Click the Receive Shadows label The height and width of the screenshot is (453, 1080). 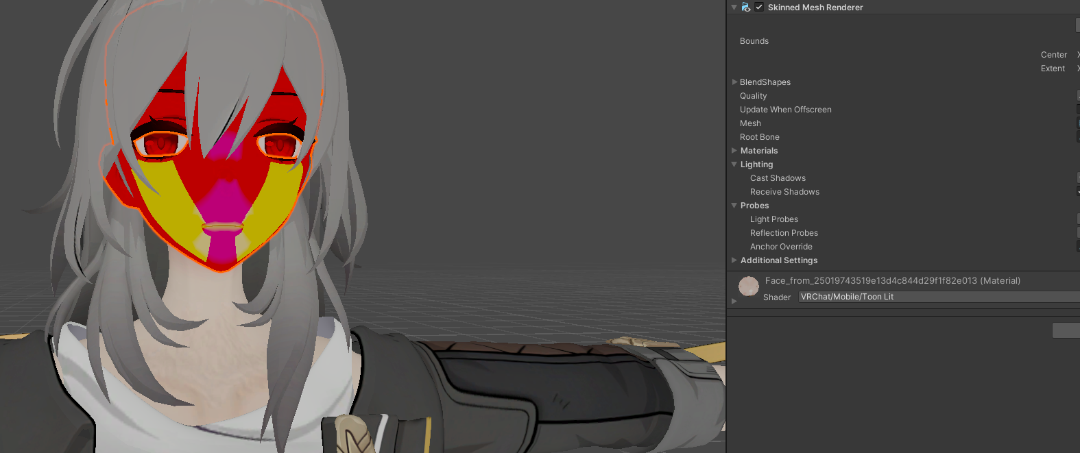(784, 192)
